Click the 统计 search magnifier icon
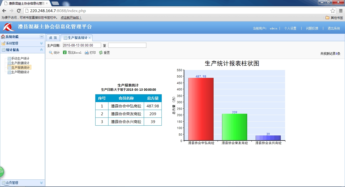345x187 pixels. [51, 53]
